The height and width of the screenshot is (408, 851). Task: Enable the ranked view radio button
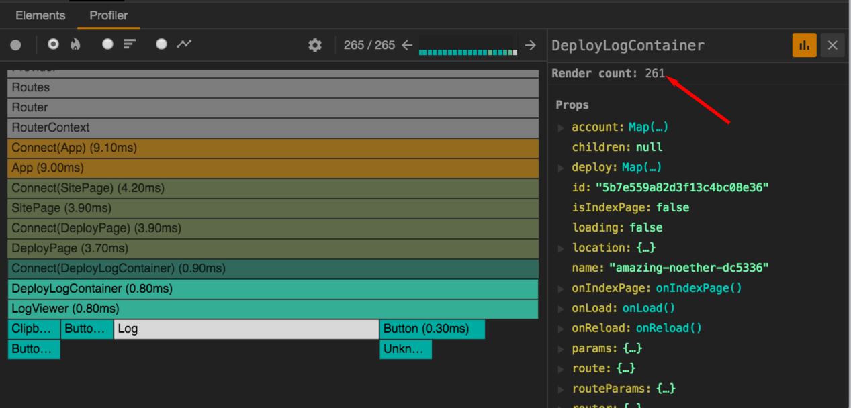(107, 44)
